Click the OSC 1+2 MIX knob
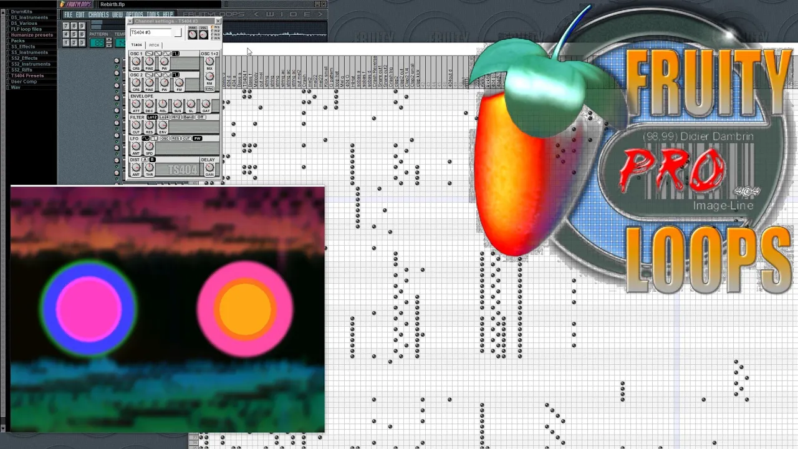The height and width of the screenshot is (449, 798). pyautogui.click(x=209, y=61)
